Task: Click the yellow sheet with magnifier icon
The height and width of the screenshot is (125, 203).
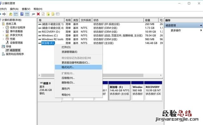Action: tap(53, 14)
